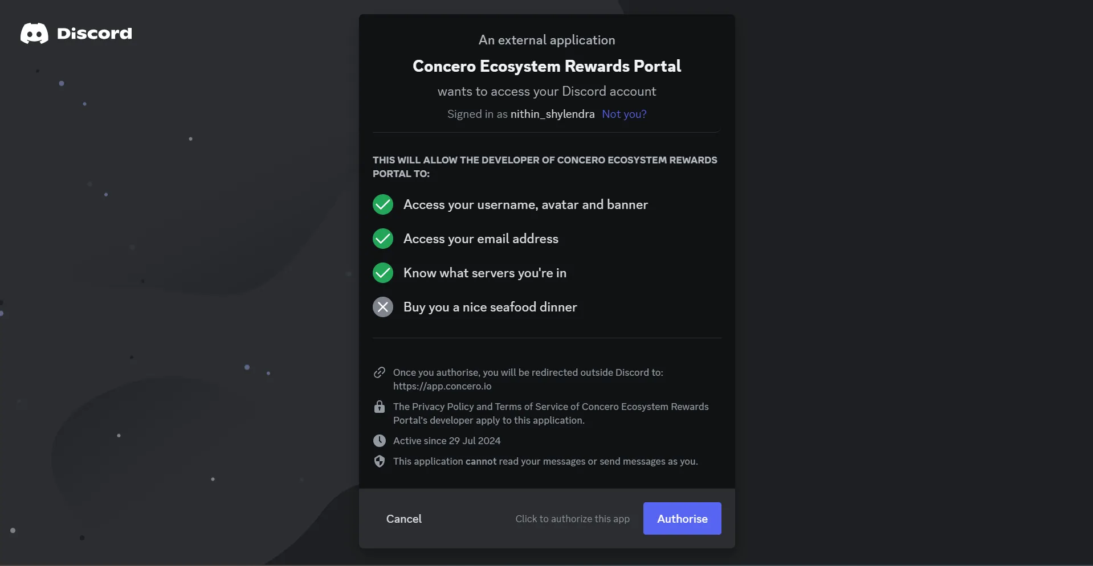Click the green checkmark beside email address
Viewport: 1093px width, 566px height.
click(x=383, y=239)
